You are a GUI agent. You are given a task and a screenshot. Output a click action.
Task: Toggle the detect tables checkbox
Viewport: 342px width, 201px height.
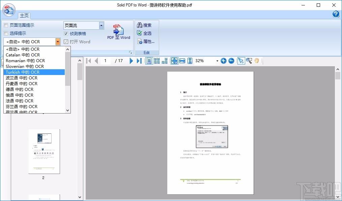66,33
